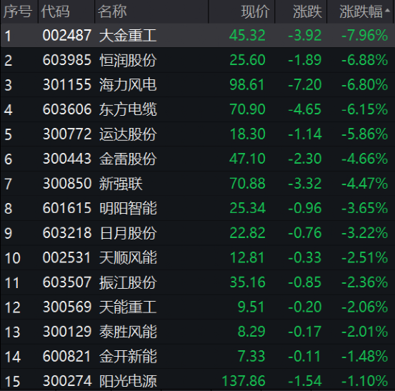Click price 22.82 for 日月股份
395x391 pixels.
point(247,233)
